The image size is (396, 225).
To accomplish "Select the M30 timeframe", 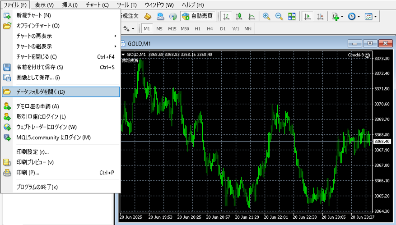I will (x=185, y=29).
